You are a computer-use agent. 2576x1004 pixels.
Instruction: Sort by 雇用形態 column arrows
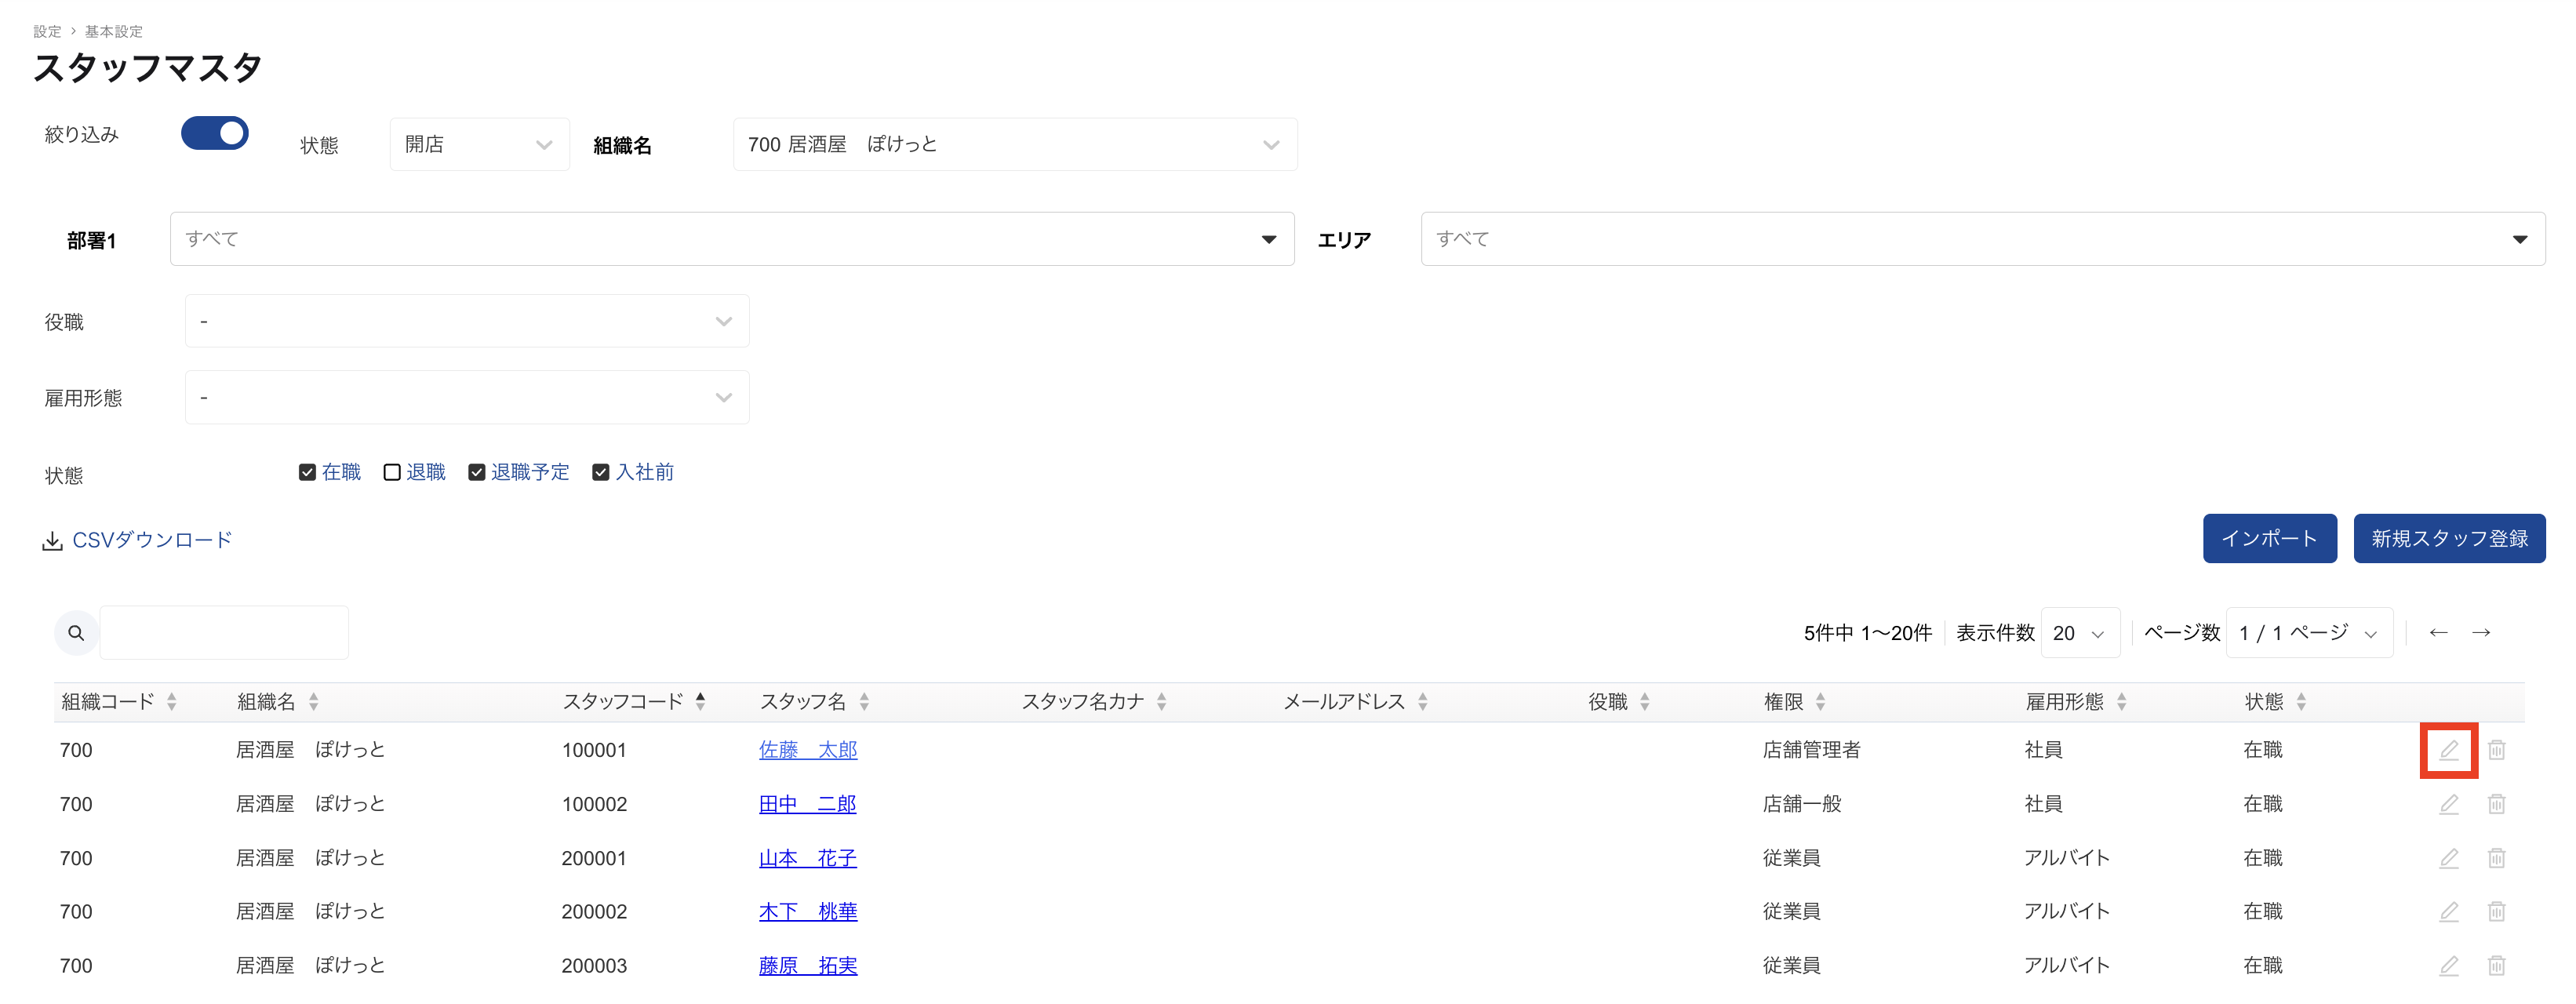[x=2121, y=702]
